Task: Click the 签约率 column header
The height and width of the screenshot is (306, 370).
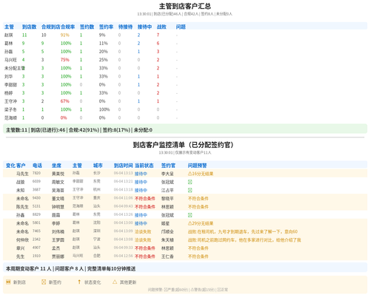Action: click(106, 27)
